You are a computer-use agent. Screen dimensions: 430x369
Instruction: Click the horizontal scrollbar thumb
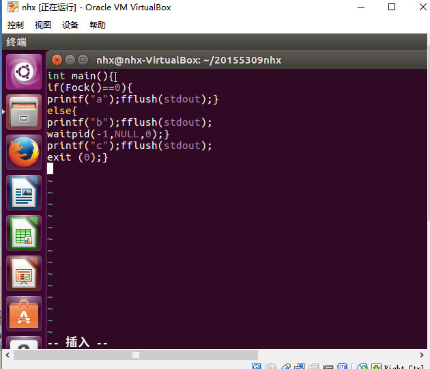pos(136,355)
